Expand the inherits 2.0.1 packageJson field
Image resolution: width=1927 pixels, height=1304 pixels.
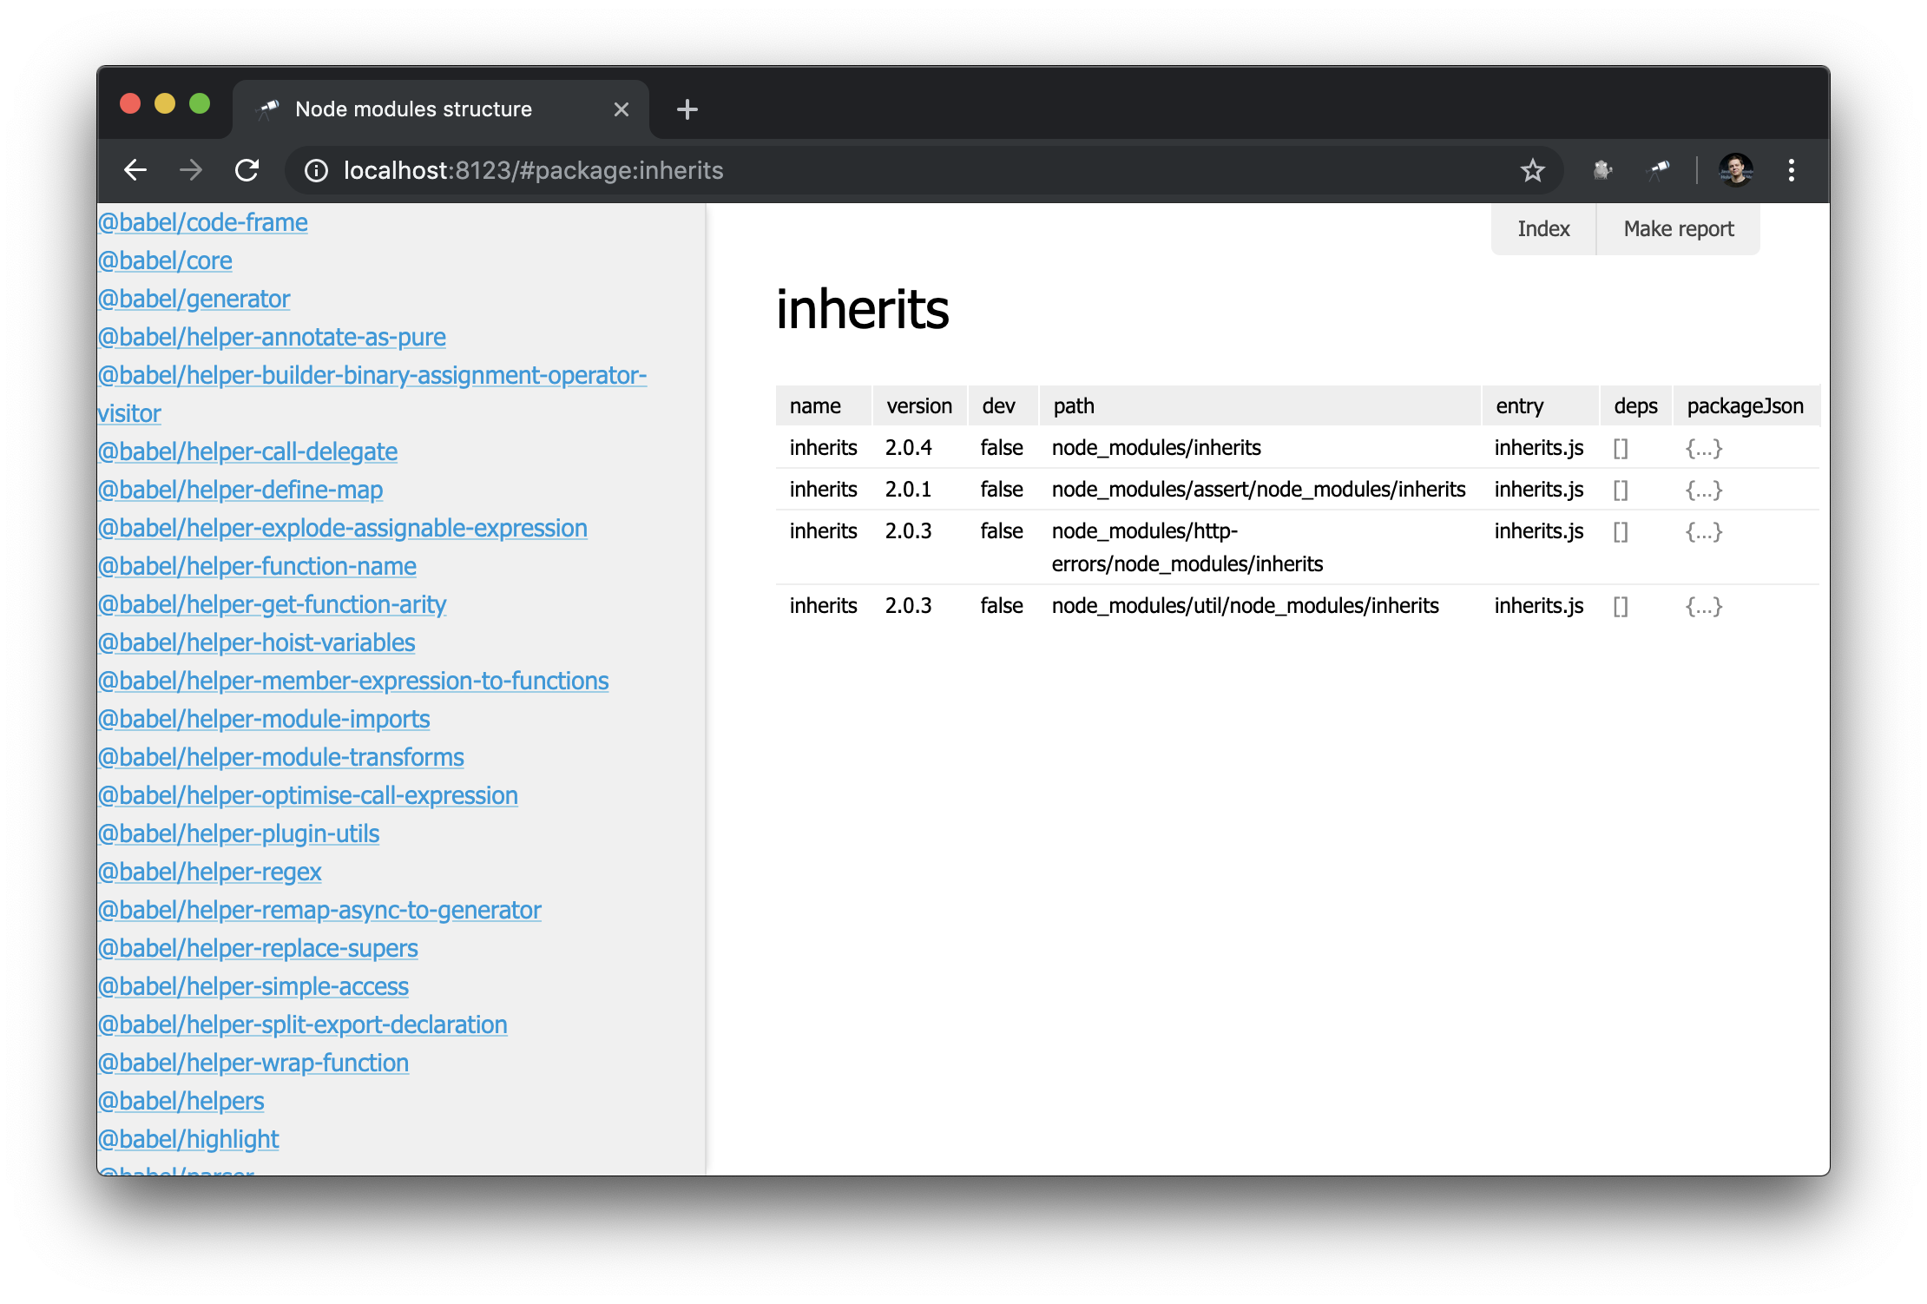1705,489
